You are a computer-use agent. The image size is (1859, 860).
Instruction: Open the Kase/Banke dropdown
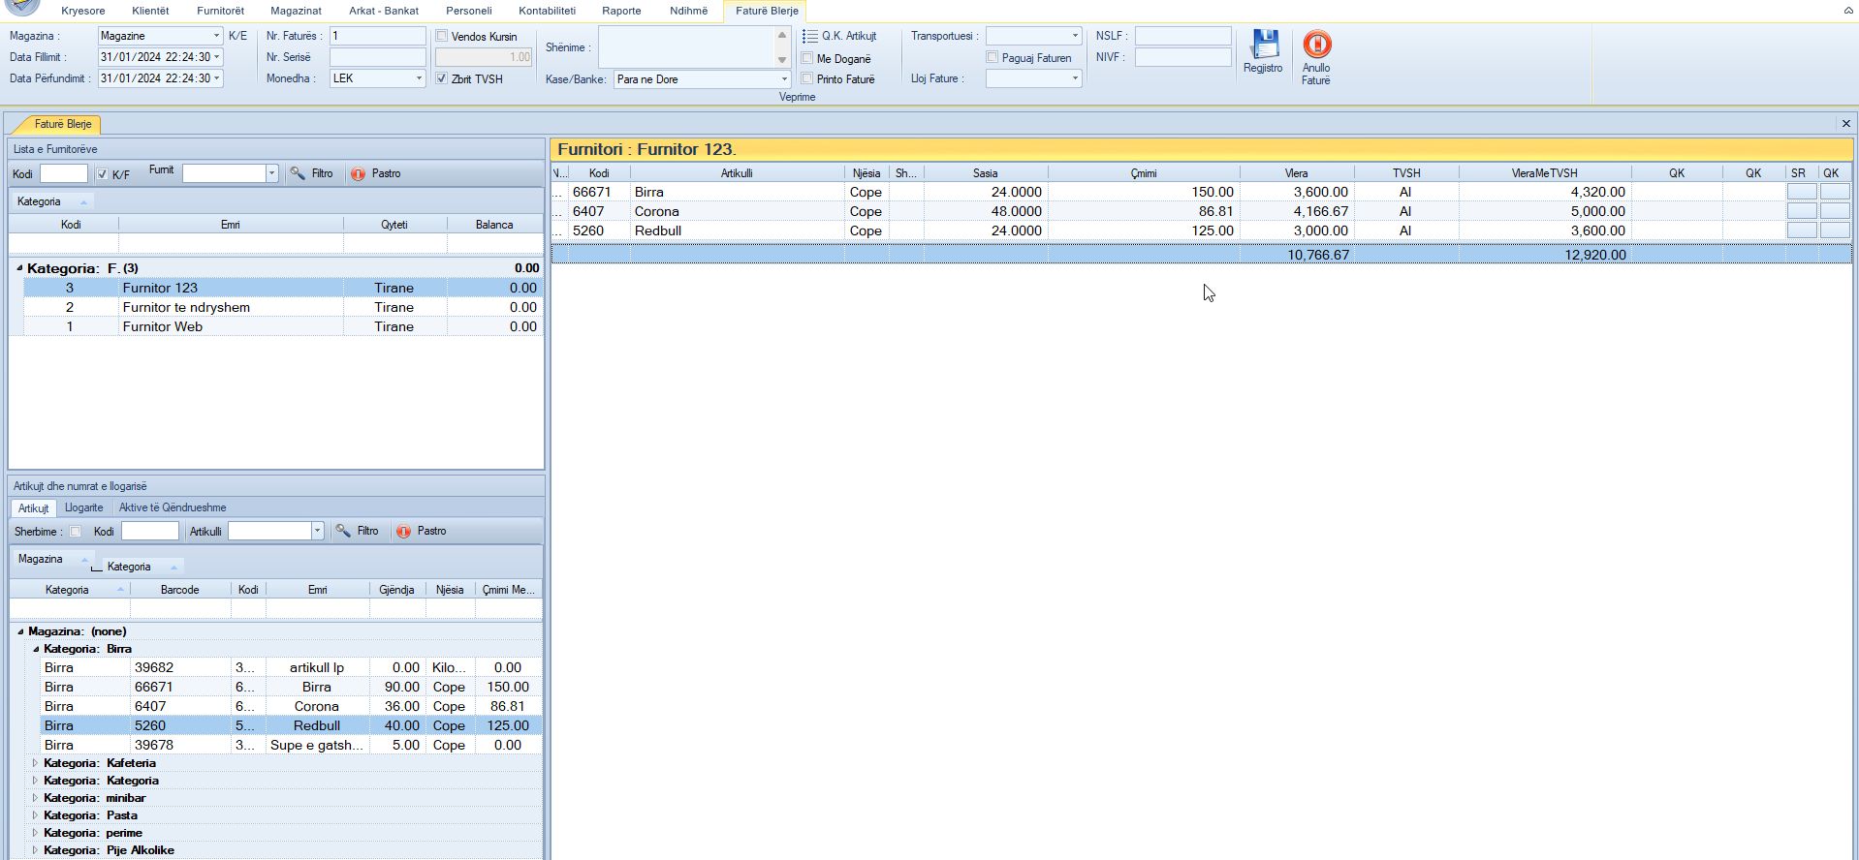pyautogui.click(x=784, y=79)
